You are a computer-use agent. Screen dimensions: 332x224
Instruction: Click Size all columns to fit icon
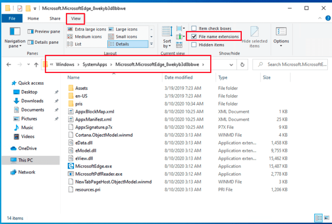179,45
